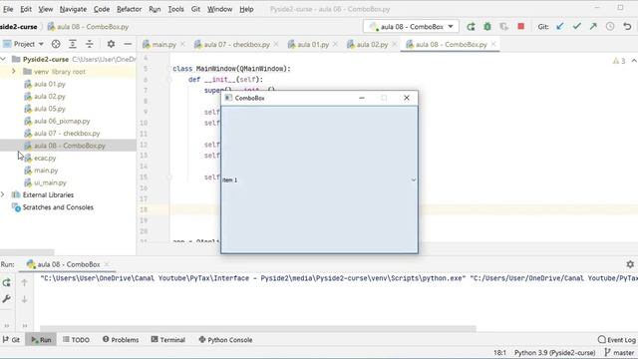Click Rerun icon in Run panel
The height and width of the screenshot is (359, 638).
[7, 282]
